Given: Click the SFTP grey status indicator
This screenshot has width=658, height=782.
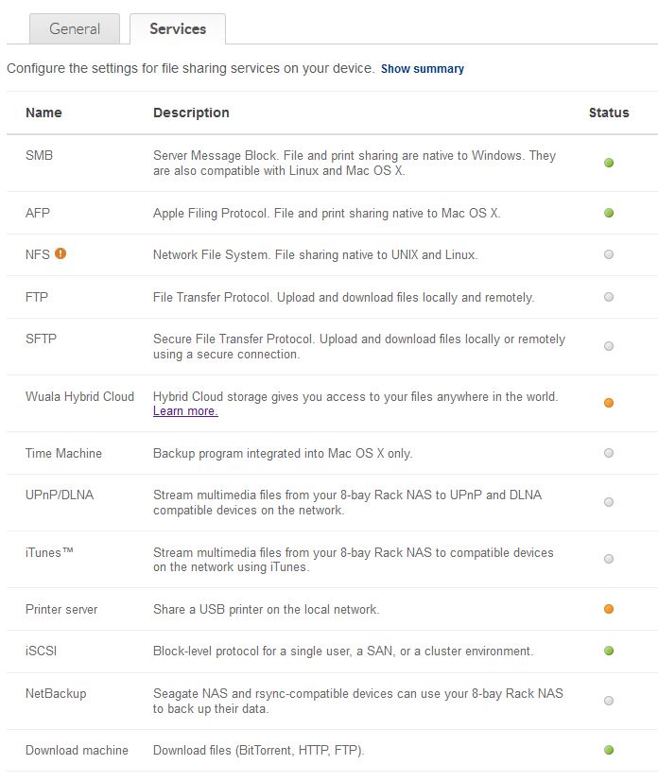Looking at the screenshot, I should click(608, 346).
